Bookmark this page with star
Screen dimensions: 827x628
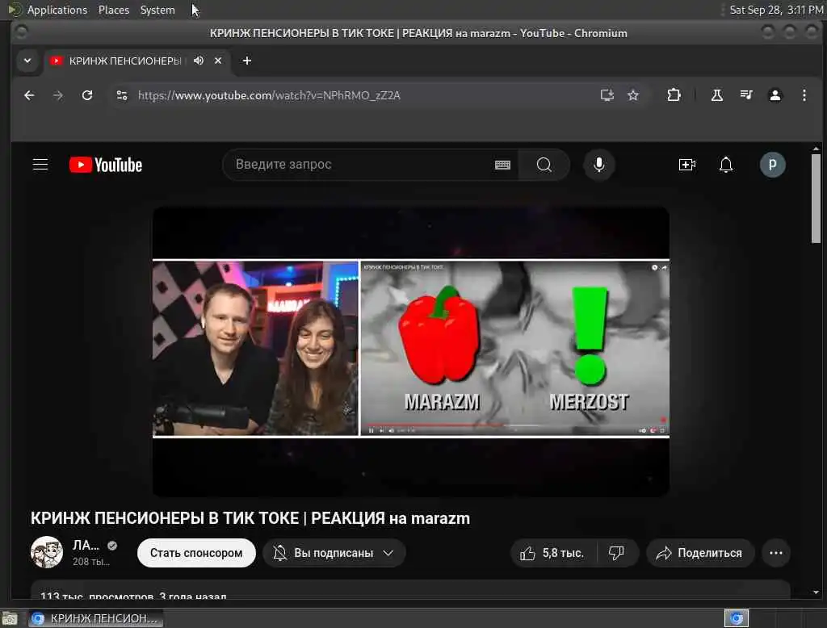coord(633,95)
